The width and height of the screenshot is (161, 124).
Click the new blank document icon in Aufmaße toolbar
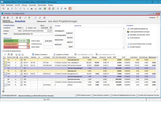click(35, 17)
